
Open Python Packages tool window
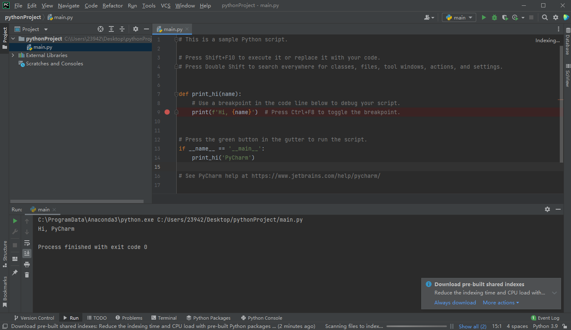click(208, 318)
